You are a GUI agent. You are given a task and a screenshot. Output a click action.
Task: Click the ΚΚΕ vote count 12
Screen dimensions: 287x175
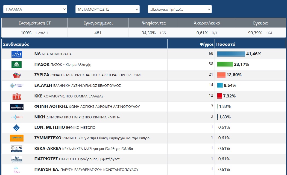(x=211, y=95)
